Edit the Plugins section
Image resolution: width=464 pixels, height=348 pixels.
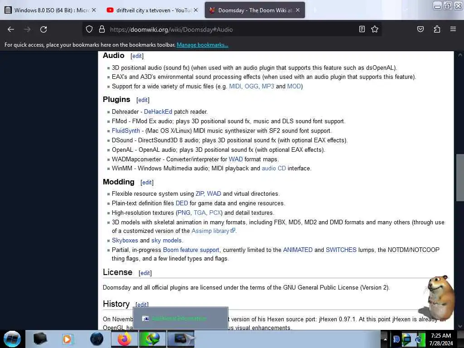point(143,100)
